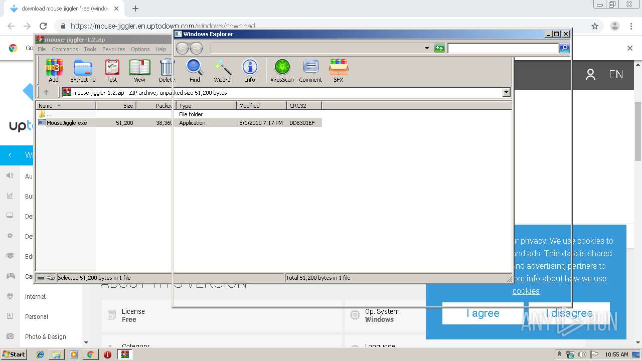This screenshot has height=361, width=642.
Task: Click Windows Explorer forward arrow button
Action: click(196, 48)
